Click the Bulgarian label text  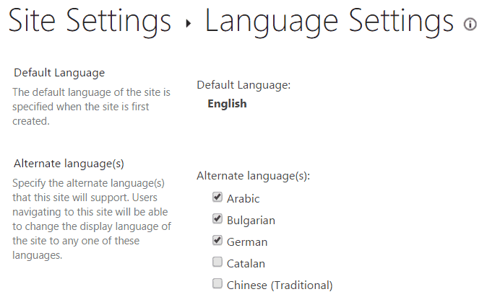pos(251,220)
